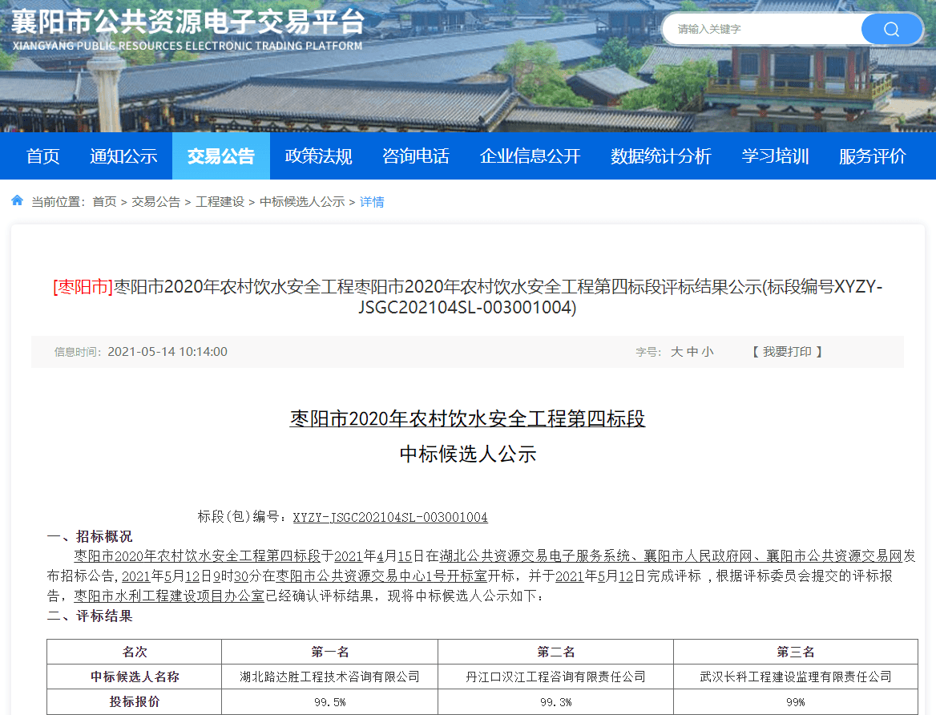The height and width of the screenshot is (715, 936).
Task: Open the 政策法规 menu item
Action: point(318,156)
